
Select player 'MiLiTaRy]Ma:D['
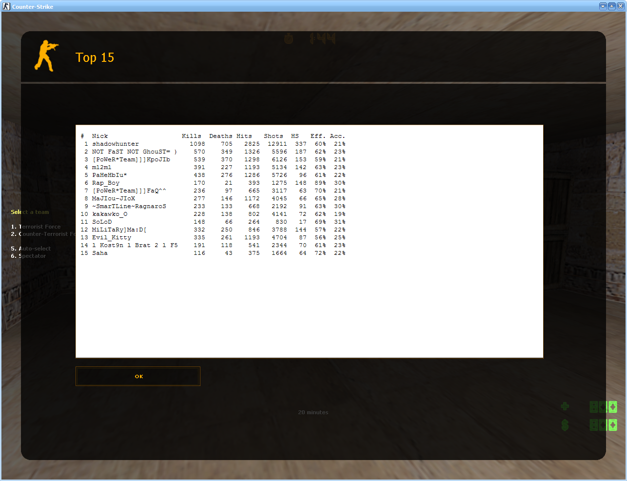(x=119, y=230)
